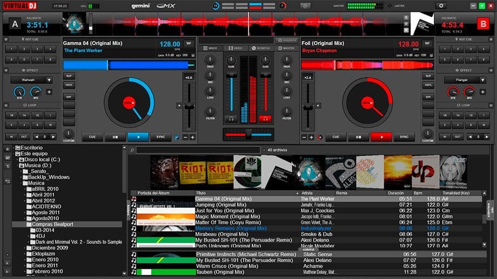Switch to the SCRATCH tab
The height and width of the screenshot is (279, 497).
coord(260,48)
